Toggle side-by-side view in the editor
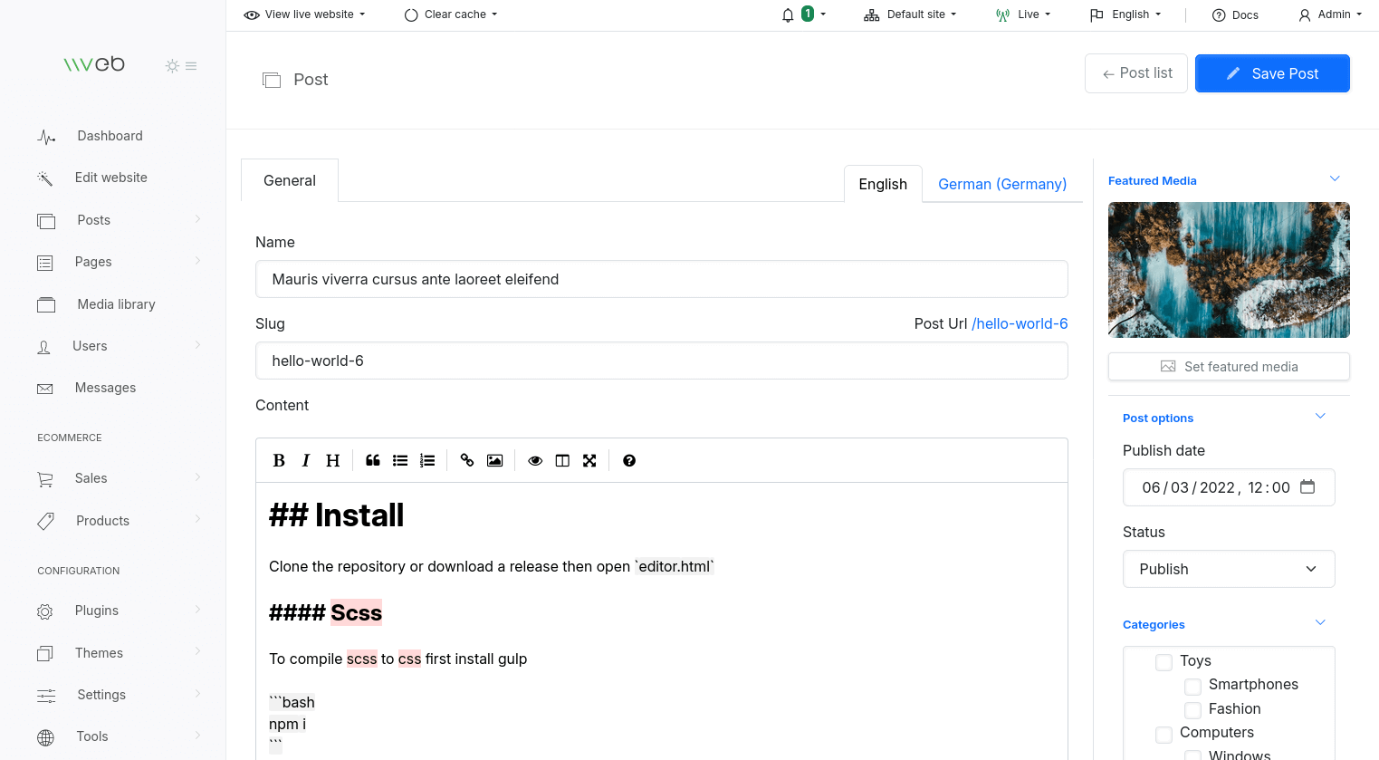The height and width of the screenshot is (760, 1379). pyautogui.click(x=562, y=461)
